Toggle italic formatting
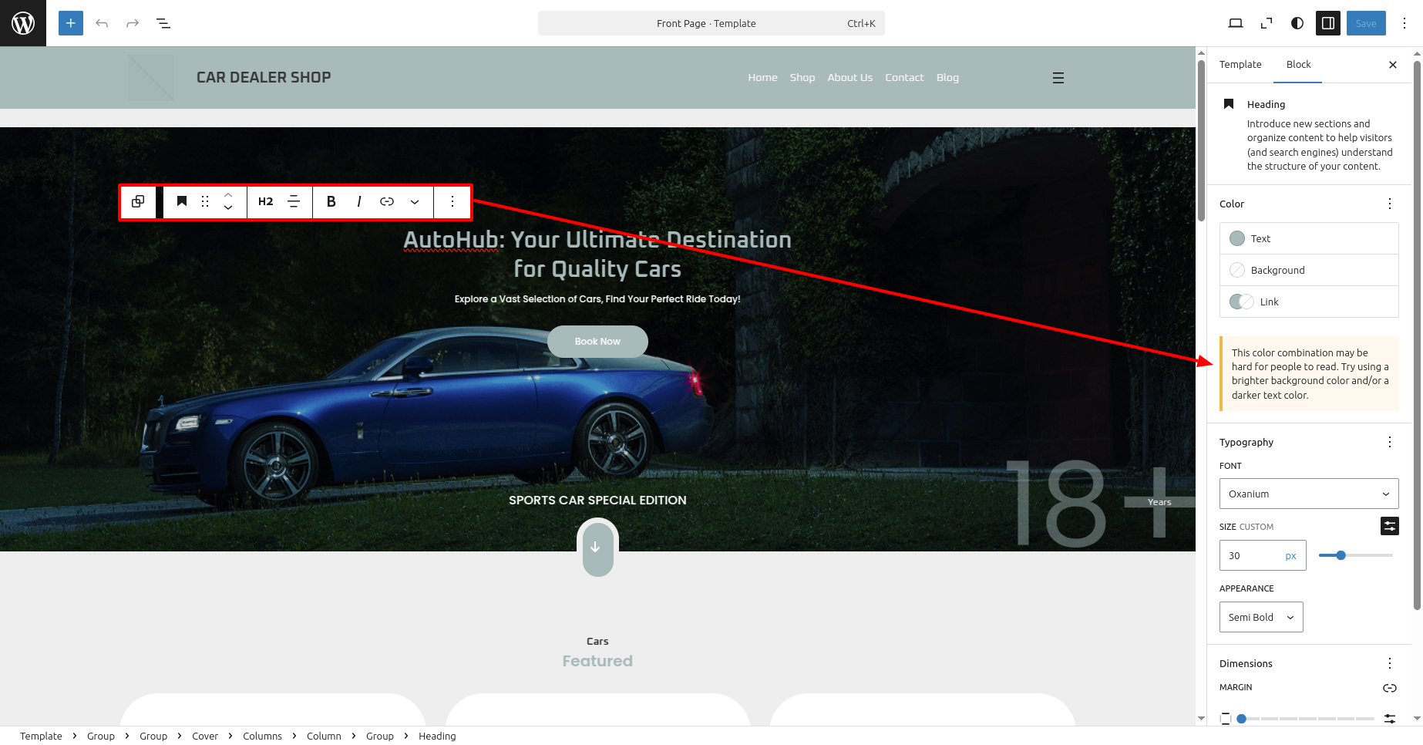This screenshot has height=745, width=1423. [359, 201]
